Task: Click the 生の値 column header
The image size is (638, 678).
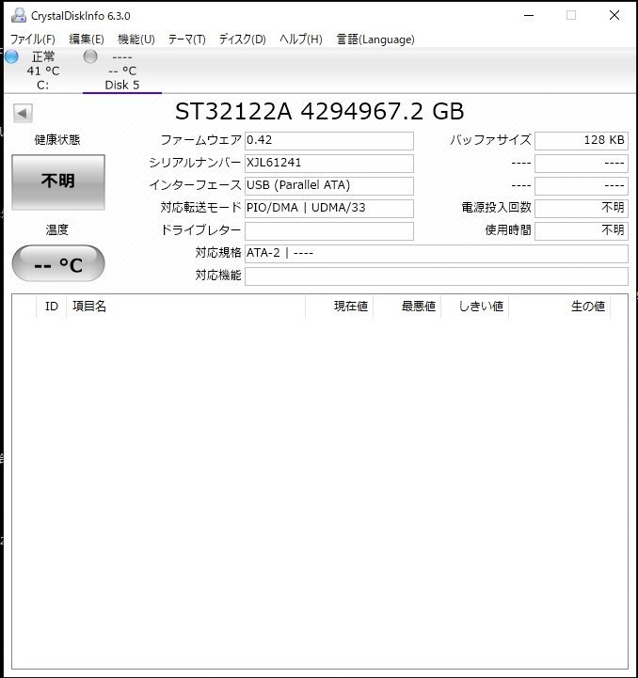Action: pos(560,307)
